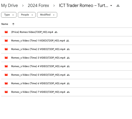Viewport: 132px width, 119px height.
Task: Open the People filter dropdown
Action: tap(27, 15)
